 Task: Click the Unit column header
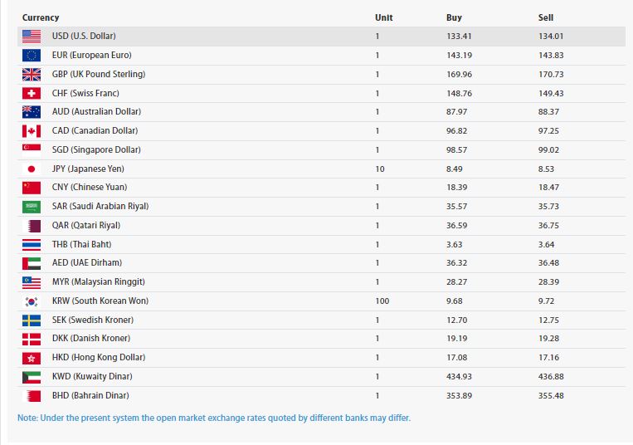pyautogui.click(x=383, y=17)
